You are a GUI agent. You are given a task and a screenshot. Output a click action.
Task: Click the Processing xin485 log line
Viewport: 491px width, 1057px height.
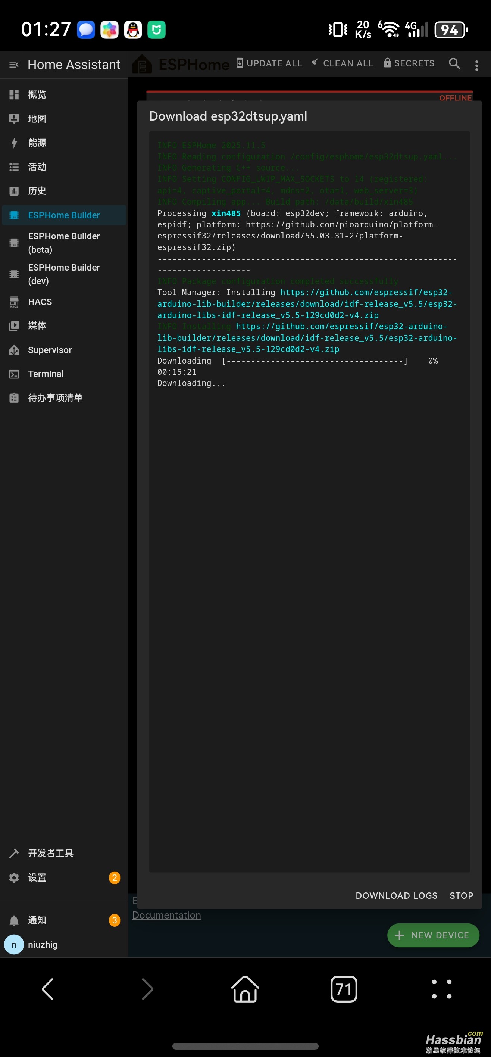coord(297,230)
